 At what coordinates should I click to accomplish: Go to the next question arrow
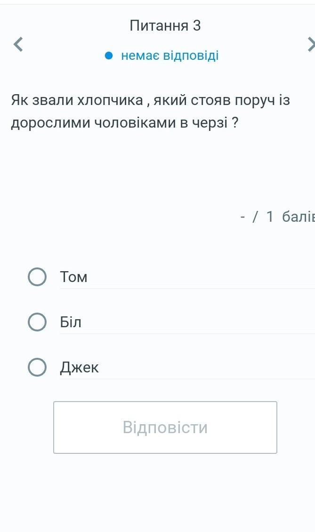coord(310,44)
